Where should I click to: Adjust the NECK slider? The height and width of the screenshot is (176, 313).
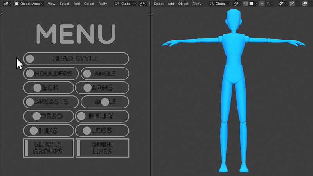[49, 88]
